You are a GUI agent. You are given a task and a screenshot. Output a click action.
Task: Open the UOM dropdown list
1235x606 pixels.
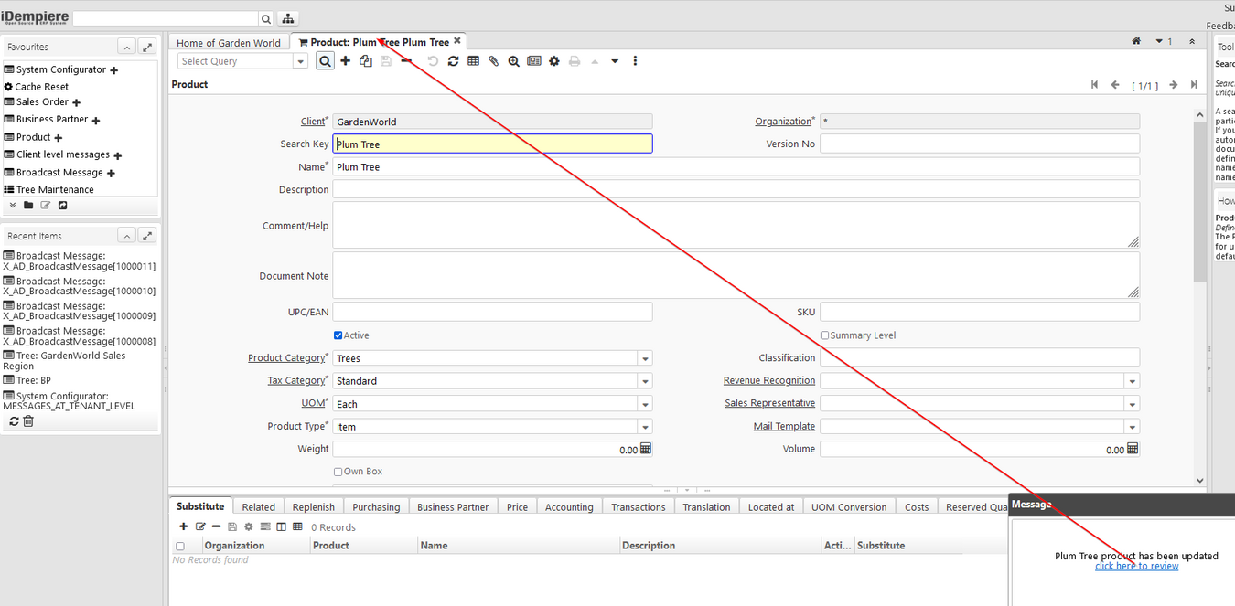pyautogui.click(x=645, y=404)
